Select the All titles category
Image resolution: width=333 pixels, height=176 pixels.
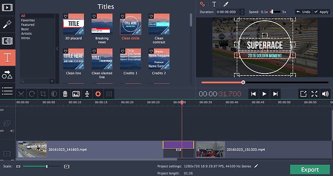(23, 16)
